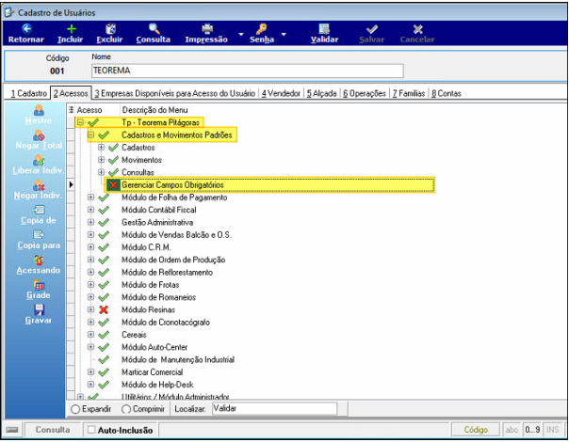Click the Gravar floppy disk icon
The height and width of the screenshot is (442, 569).
(39, 309)
